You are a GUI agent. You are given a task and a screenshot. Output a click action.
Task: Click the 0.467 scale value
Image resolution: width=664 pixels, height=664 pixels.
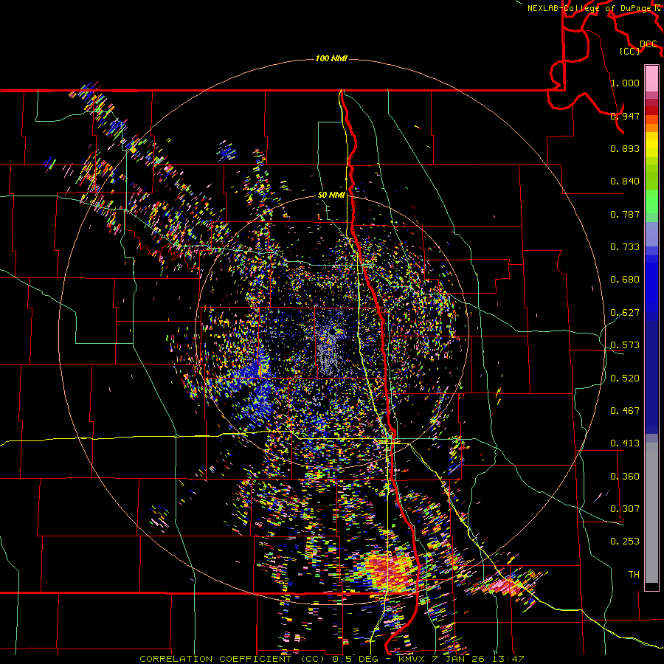pyautogui.click(x=625, y=411)
